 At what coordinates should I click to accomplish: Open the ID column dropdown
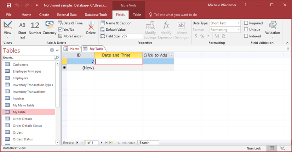pos(92,55)
